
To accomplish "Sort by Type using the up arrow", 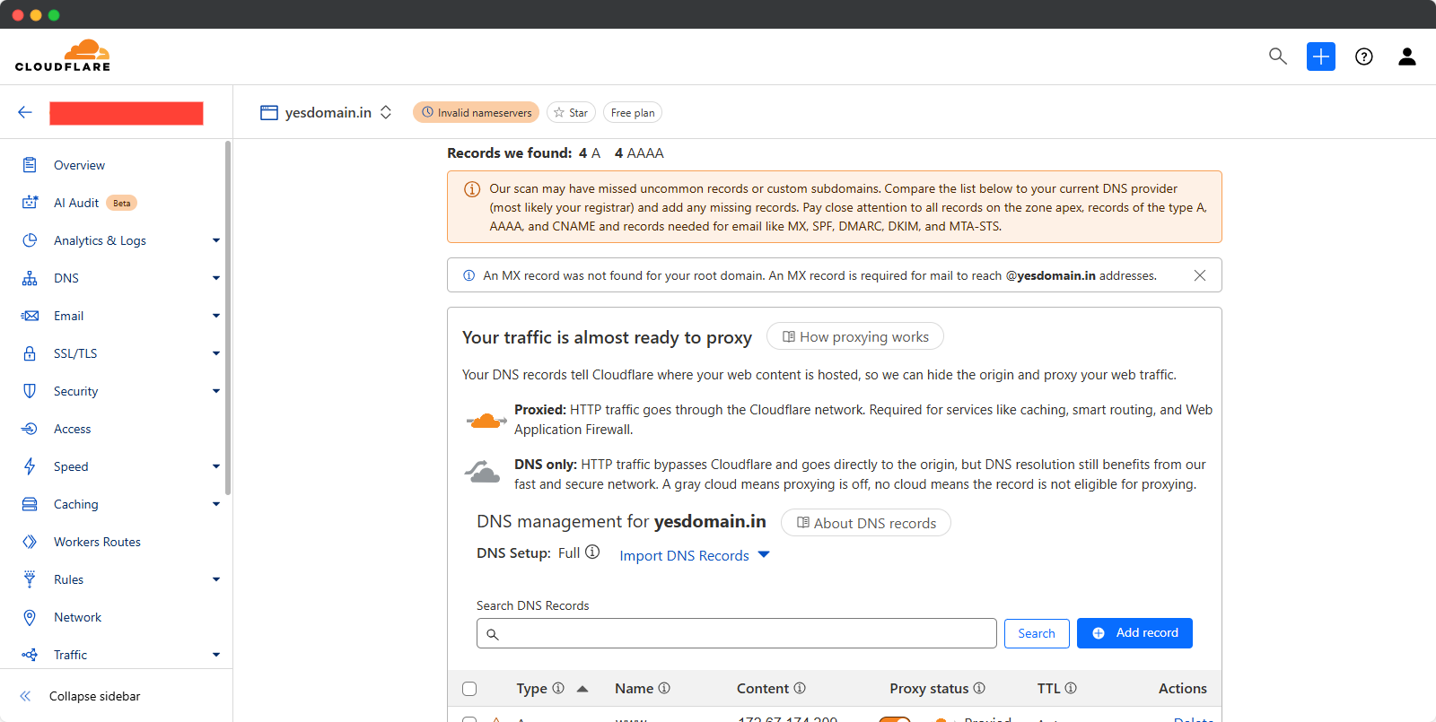I will tap(582, 689).
